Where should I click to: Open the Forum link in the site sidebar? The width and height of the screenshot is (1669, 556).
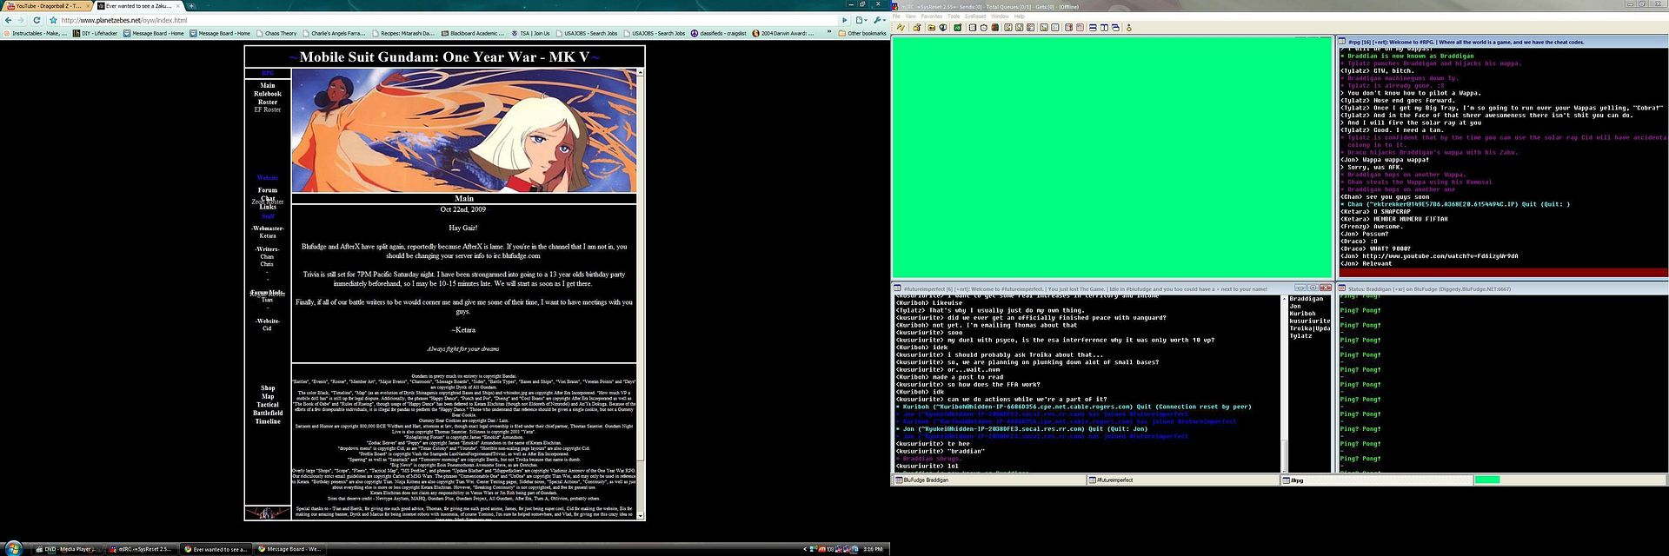click(x=268, y=190)
